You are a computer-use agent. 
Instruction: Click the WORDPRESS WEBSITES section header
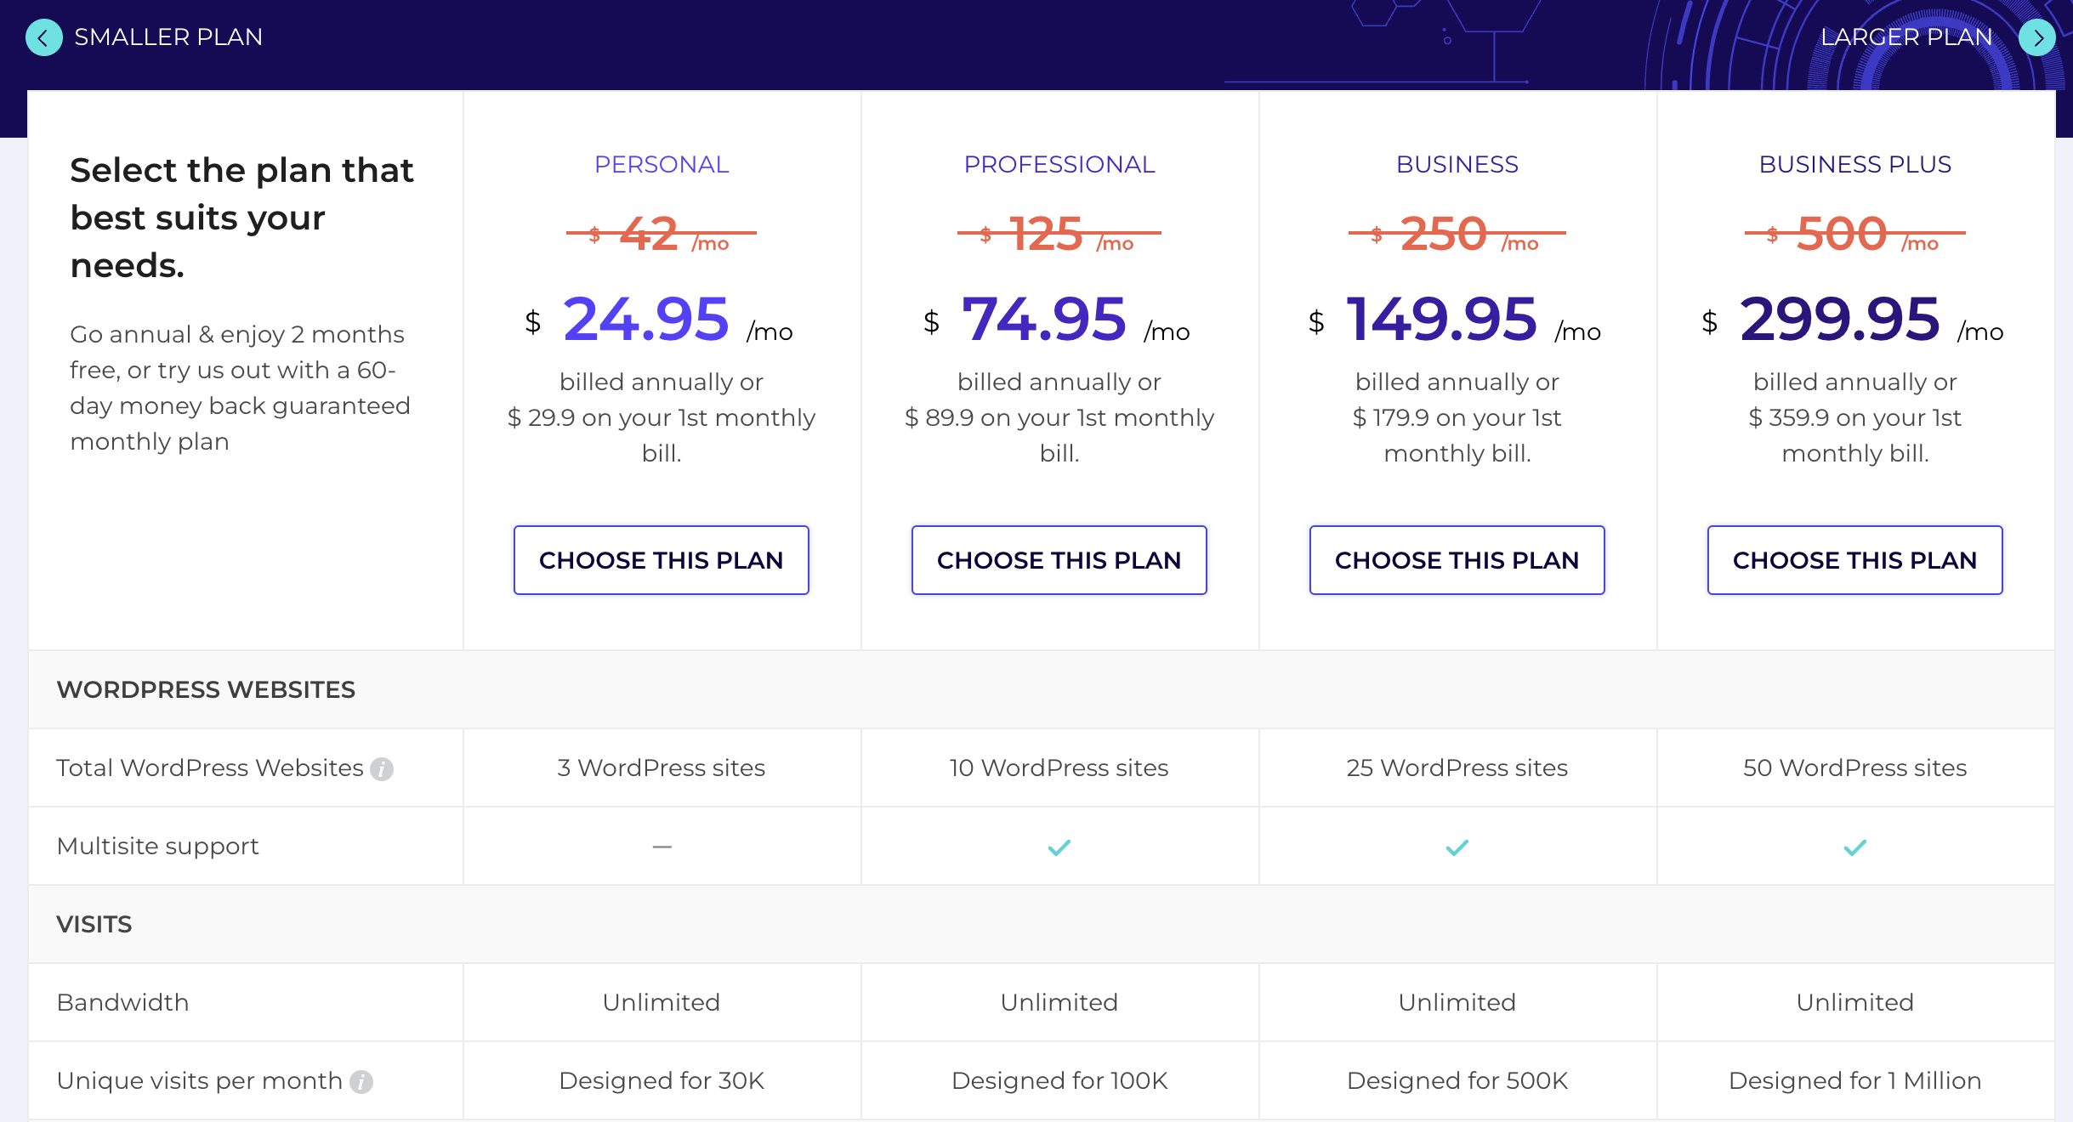(x=206, y=689)
